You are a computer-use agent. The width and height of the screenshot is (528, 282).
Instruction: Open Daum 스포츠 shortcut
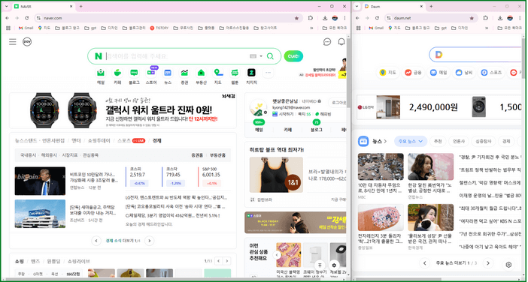[x=491, y=72]
